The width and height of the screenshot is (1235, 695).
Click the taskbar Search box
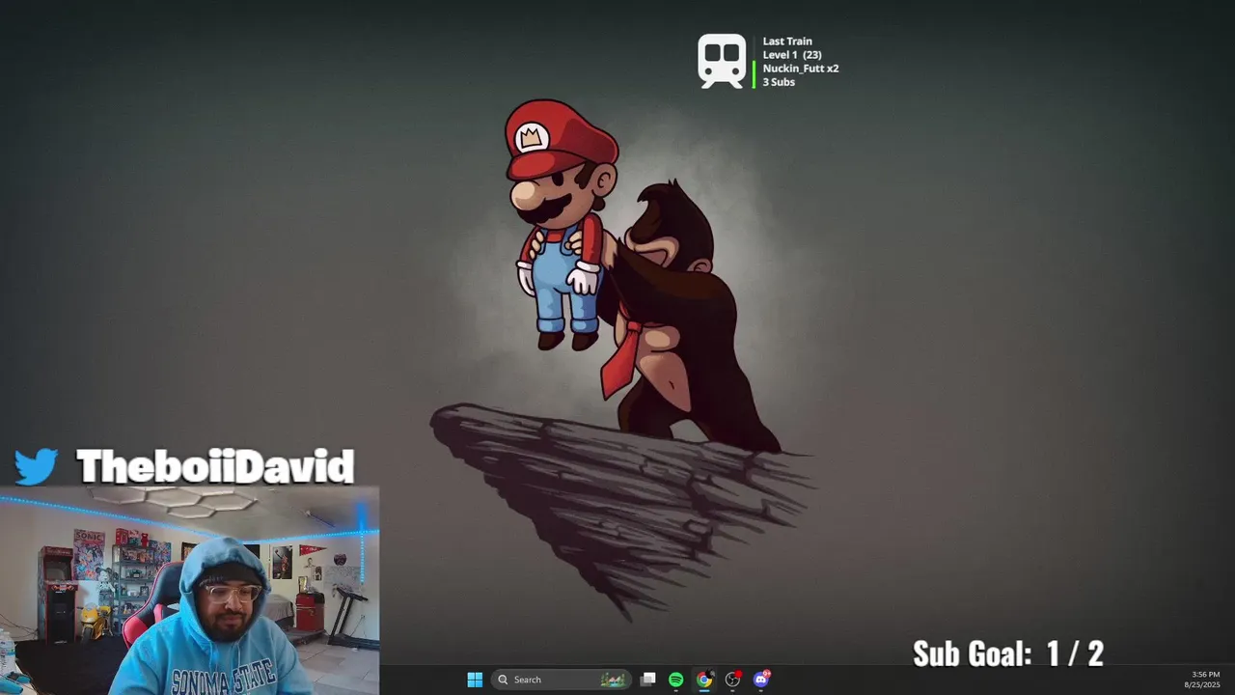561,680
